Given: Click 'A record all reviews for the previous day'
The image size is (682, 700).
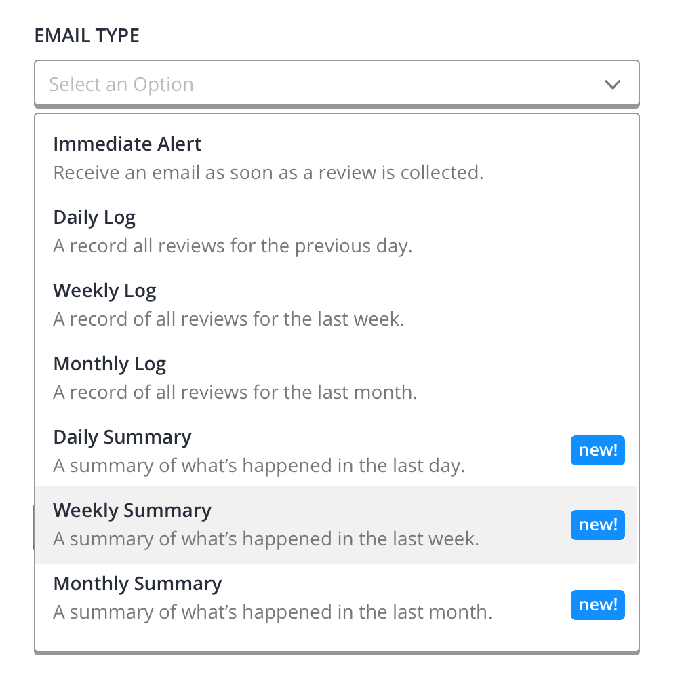Looking at the screenshot, I should 233,246.
